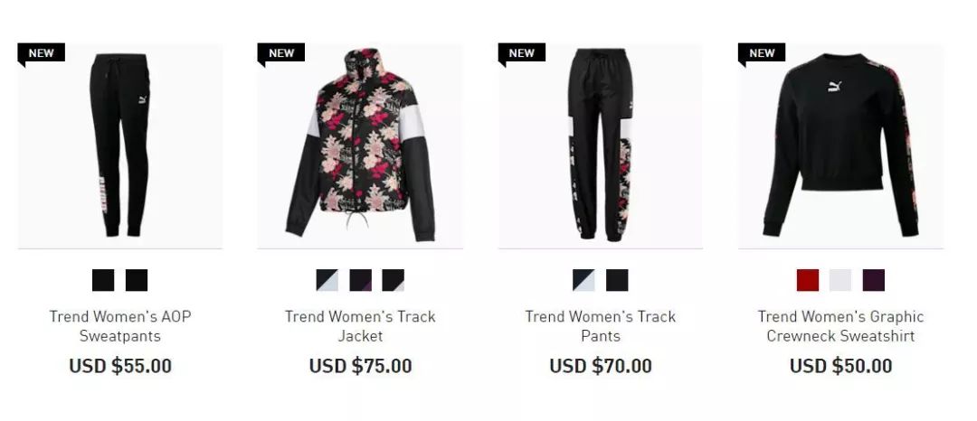
Task: Select the solid black swatch under Track Pants
Action: [617, 280]
